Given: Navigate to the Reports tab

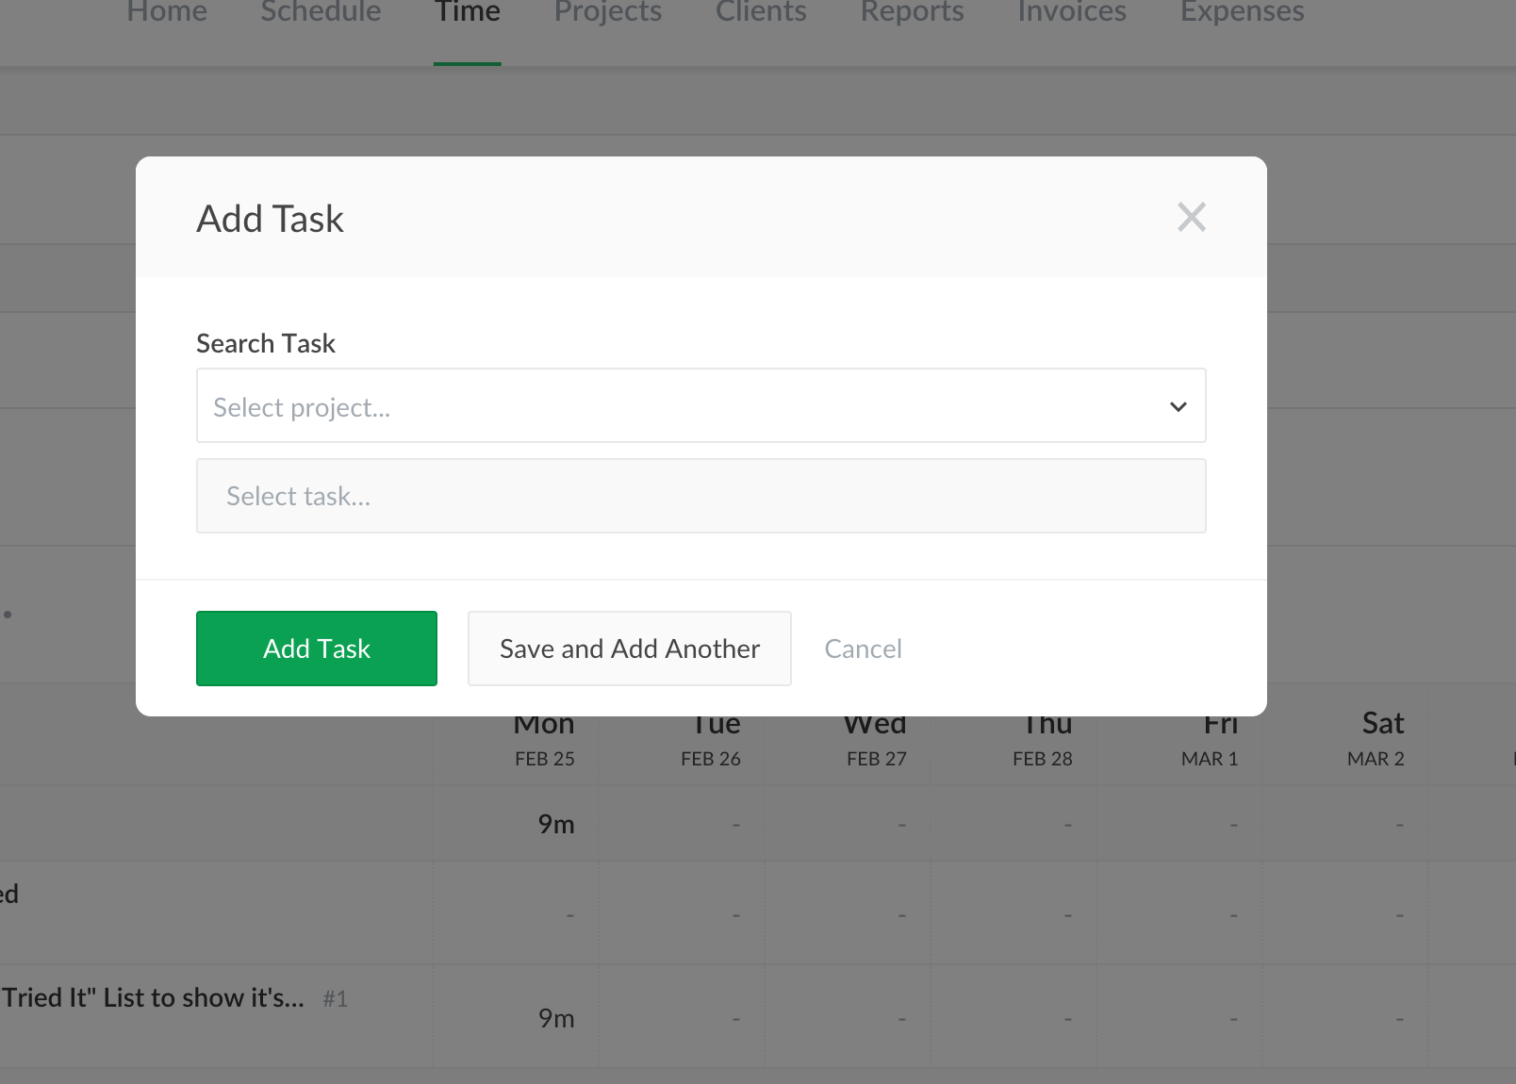Looking at the screenshot, I should pyautogui.click(x=912, y=13).
